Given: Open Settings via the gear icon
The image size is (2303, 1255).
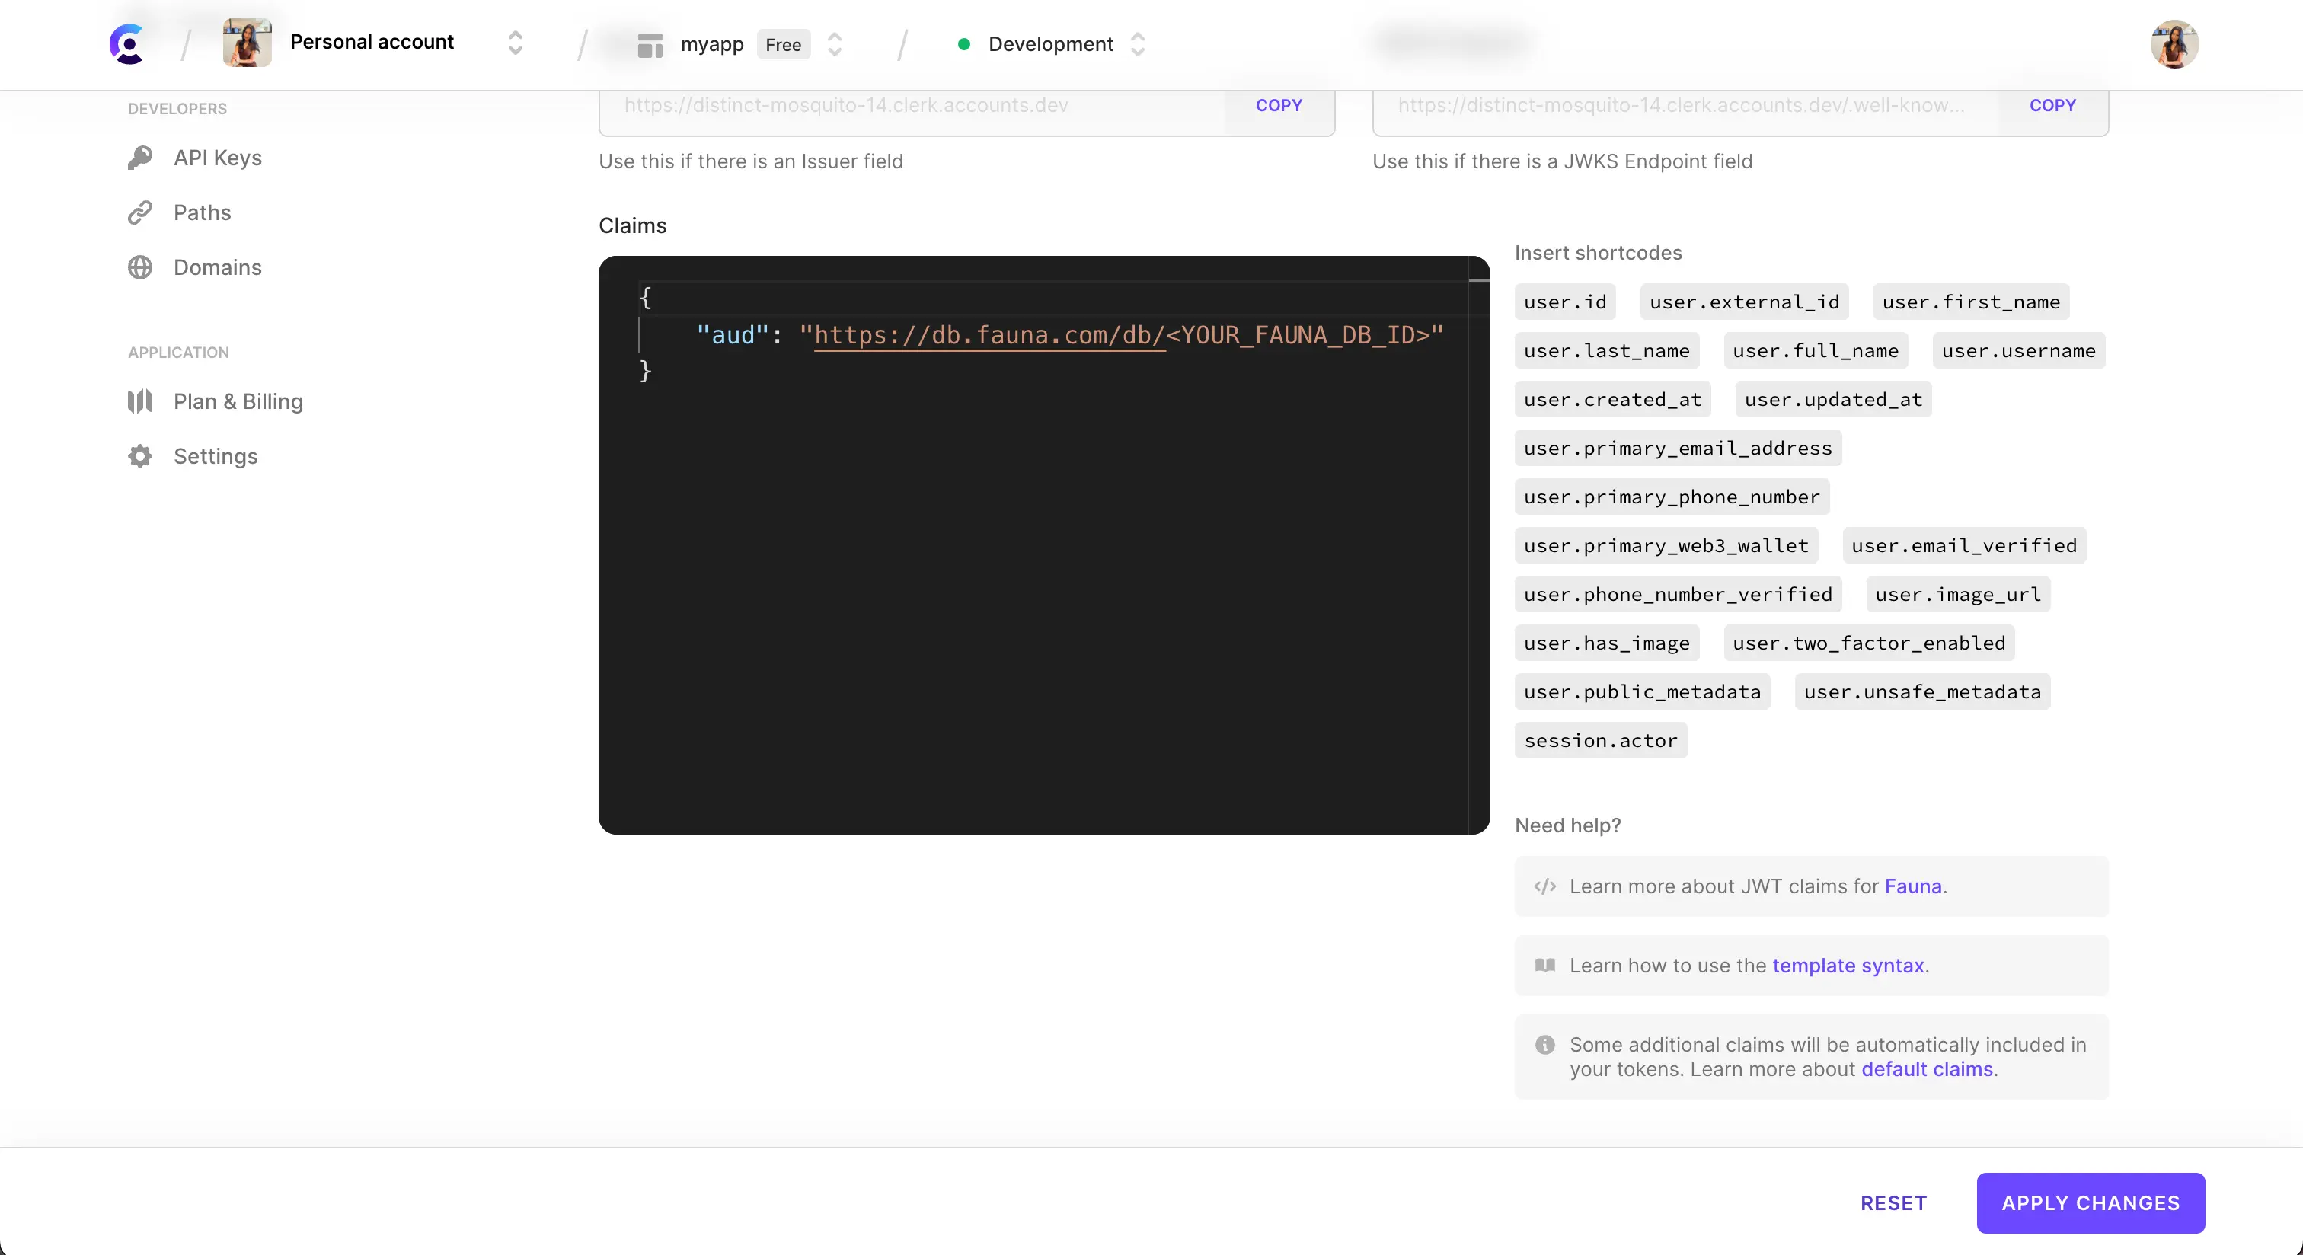Looking at the screenshot, I should tap(140, 456).
